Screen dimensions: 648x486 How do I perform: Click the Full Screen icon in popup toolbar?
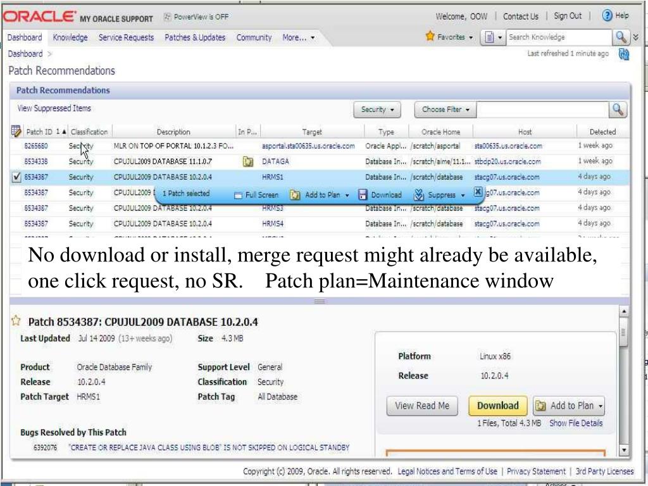click(238, 195)
